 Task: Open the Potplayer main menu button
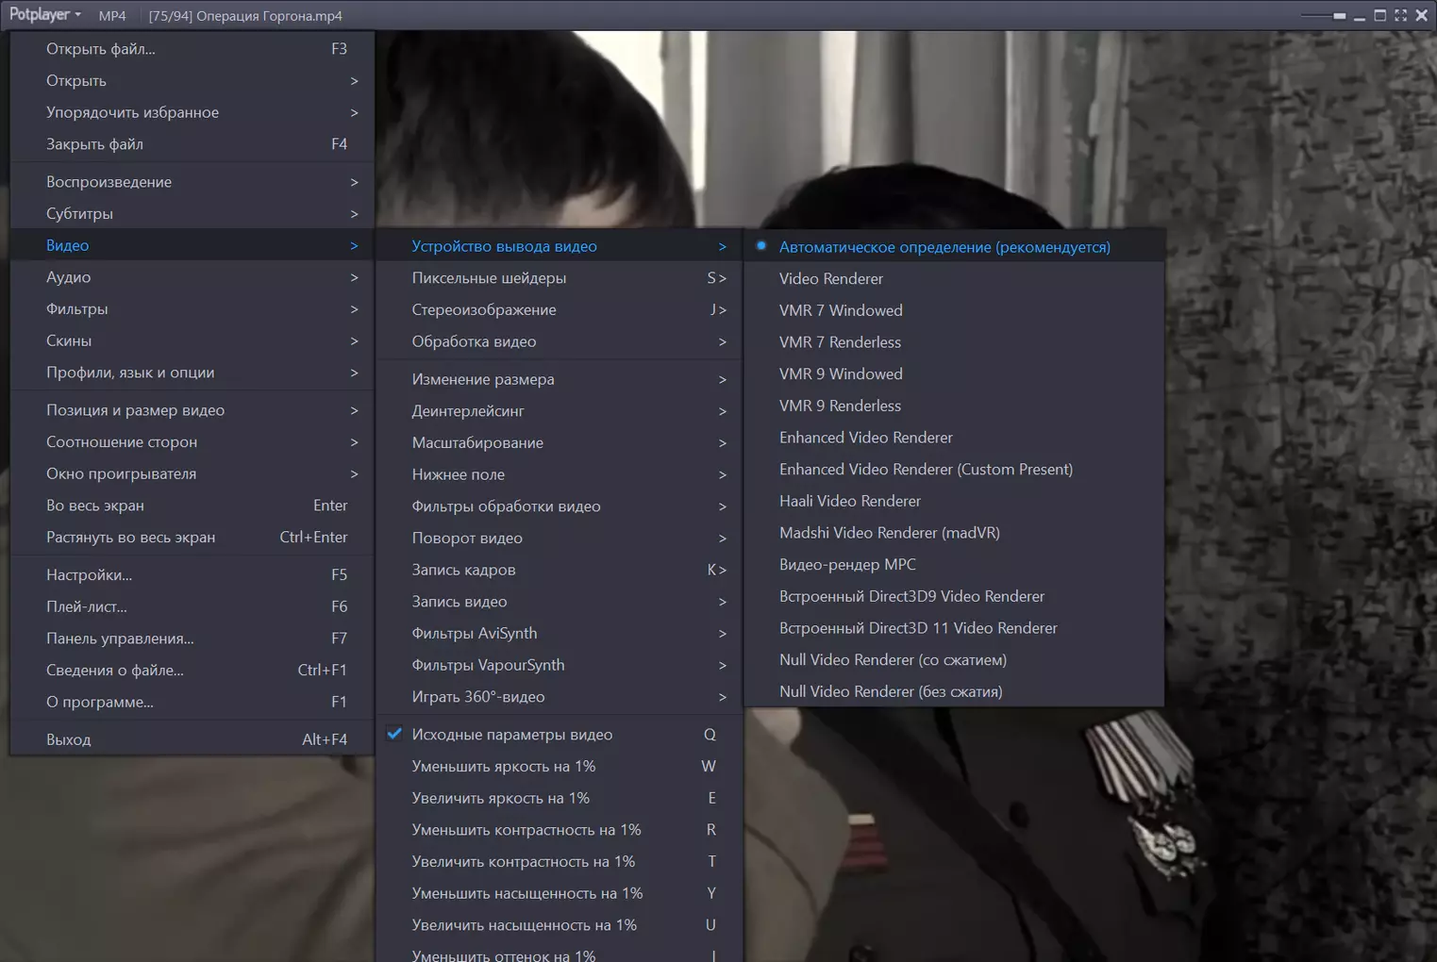(44, 15)
